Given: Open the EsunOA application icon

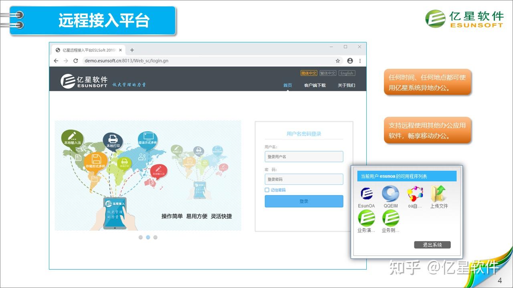Looking at the screenshot, I should [x=366, y=195].
